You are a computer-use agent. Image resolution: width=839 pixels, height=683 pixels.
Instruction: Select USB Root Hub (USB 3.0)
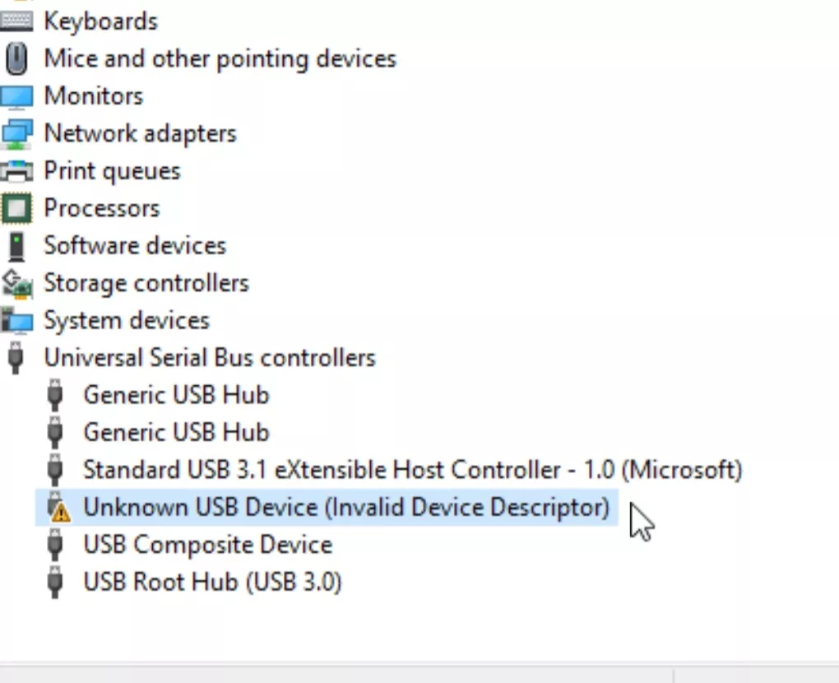(x=212, y=583)
